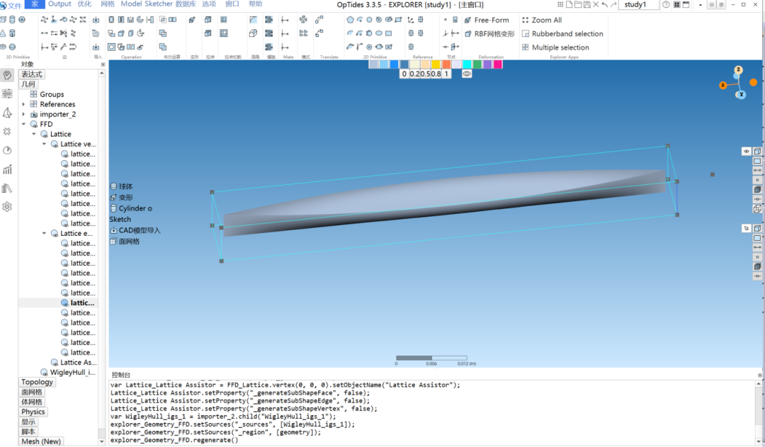Image resolution: width=765 pixels, height=447 pixels.
Task: Click the Z axis on orientation gizmo
Action: pos(739,70)
